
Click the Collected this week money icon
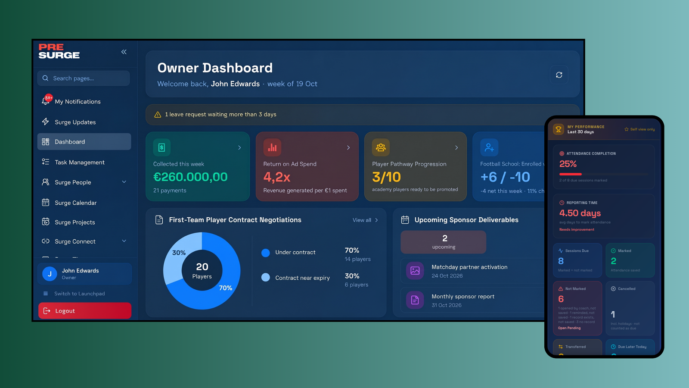pos(162,147)
